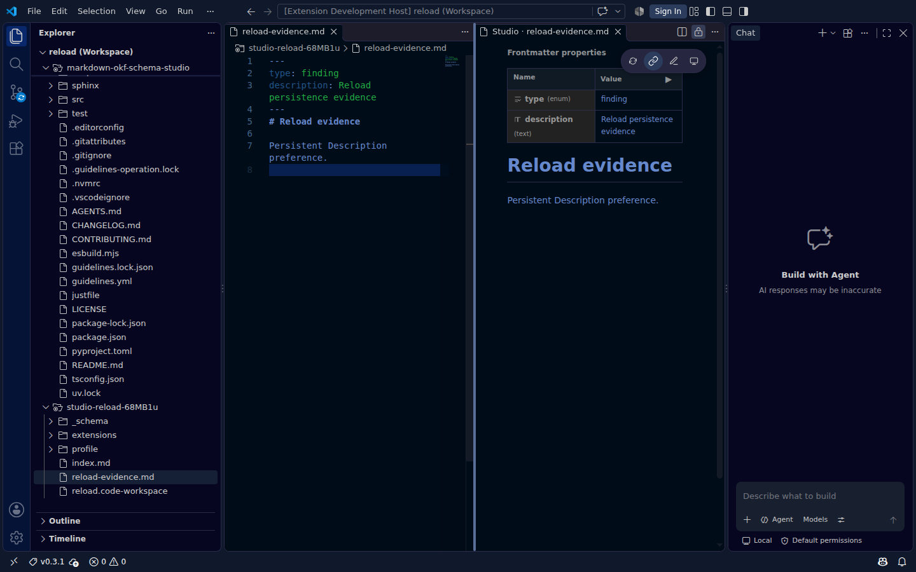916x572 pixels.
Task: Open more actions in Studio editor group
Action: coord(715,32)
